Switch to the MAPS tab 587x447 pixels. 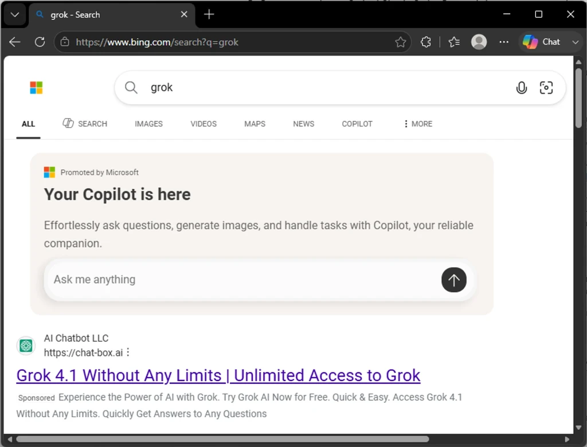click(255, 124)
